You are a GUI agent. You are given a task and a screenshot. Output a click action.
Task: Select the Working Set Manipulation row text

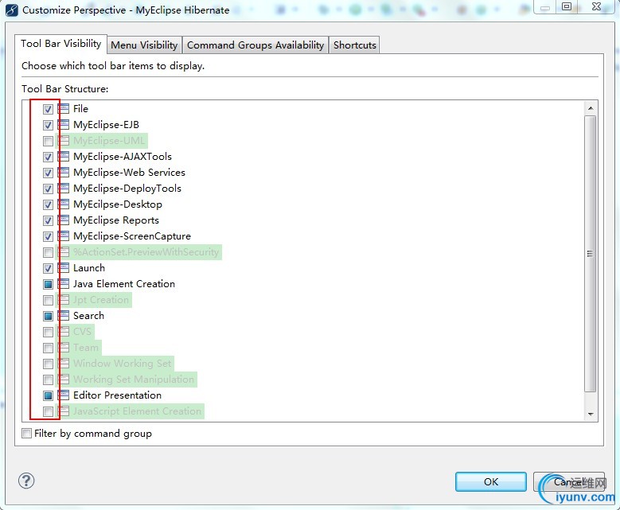pos(134,380)
